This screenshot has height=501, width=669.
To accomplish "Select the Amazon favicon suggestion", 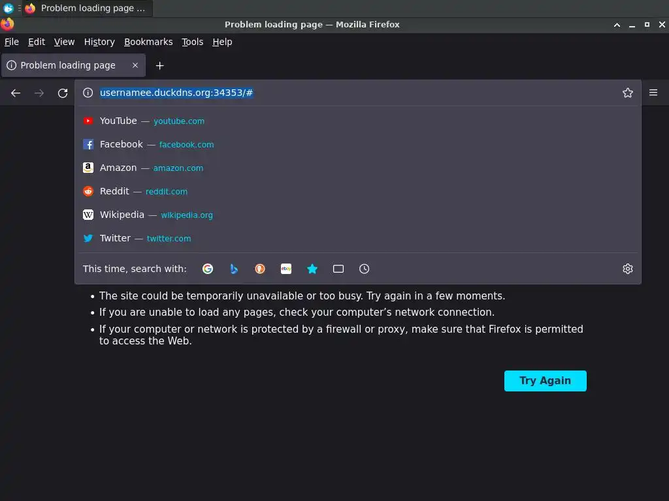I will [x=88, y=168].
